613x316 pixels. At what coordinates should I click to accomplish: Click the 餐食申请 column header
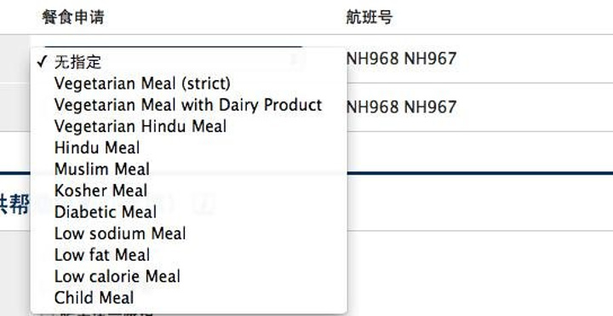click(x=72, y=17)
